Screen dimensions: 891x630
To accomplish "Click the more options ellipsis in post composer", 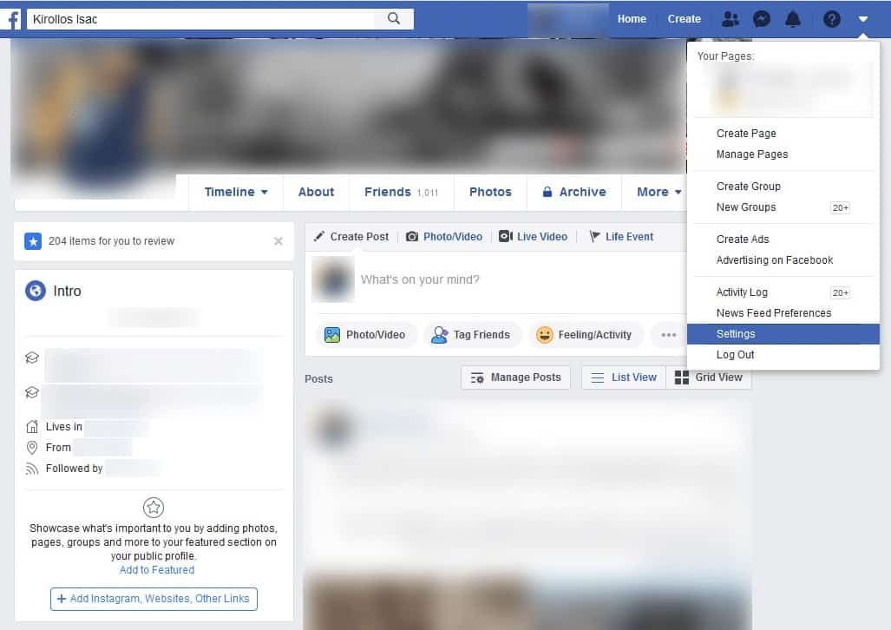I will coord(668,335).
